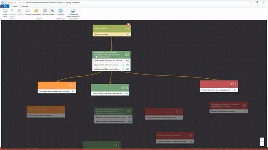Click reply linking to #8 in scene #7
The width and height of the screenshot is (268, 150).
tap(175, 141)
